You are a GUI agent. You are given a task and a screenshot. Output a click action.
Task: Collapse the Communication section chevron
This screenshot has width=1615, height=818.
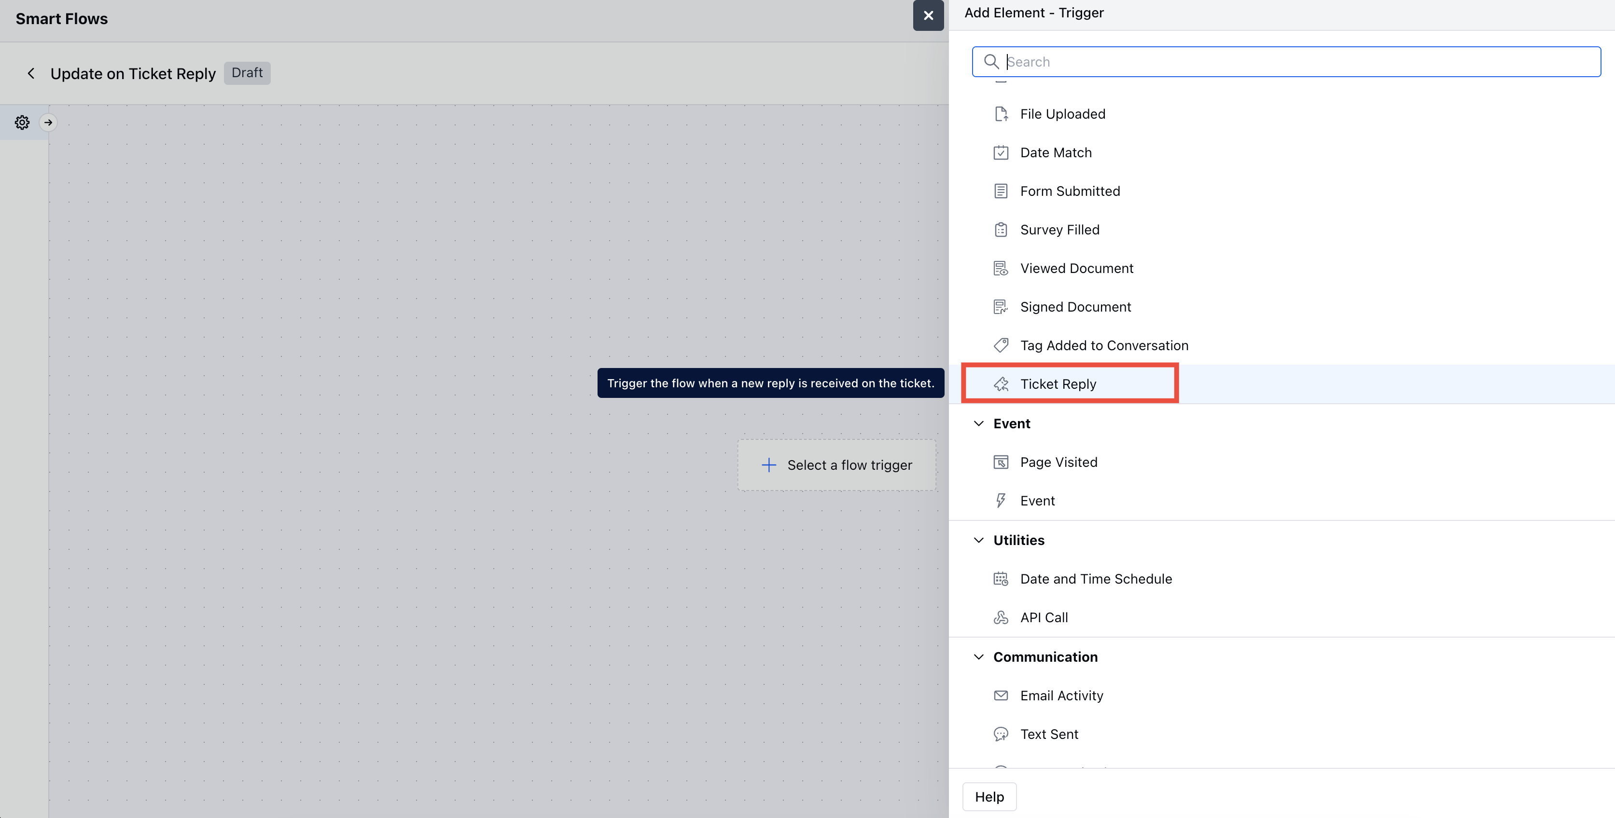(979, 657)
